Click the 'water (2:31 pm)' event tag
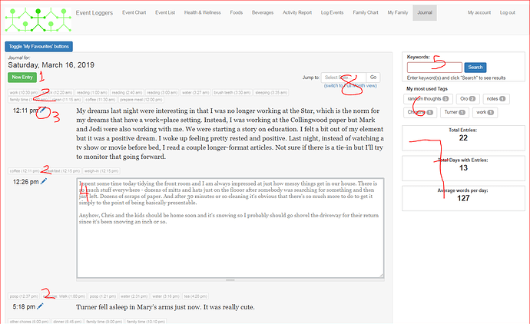Screen dimensions: 530x324 point(134,296)
